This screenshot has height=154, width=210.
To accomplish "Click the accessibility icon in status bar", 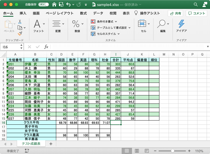I will (27, 151).
